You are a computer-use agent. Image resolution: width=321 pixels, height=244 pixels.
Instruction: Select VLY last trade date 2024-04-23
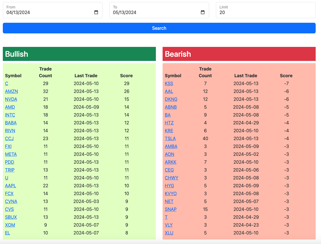pos(246,225)
